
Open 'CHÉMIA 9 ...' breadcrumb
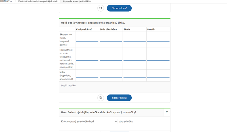6,1
